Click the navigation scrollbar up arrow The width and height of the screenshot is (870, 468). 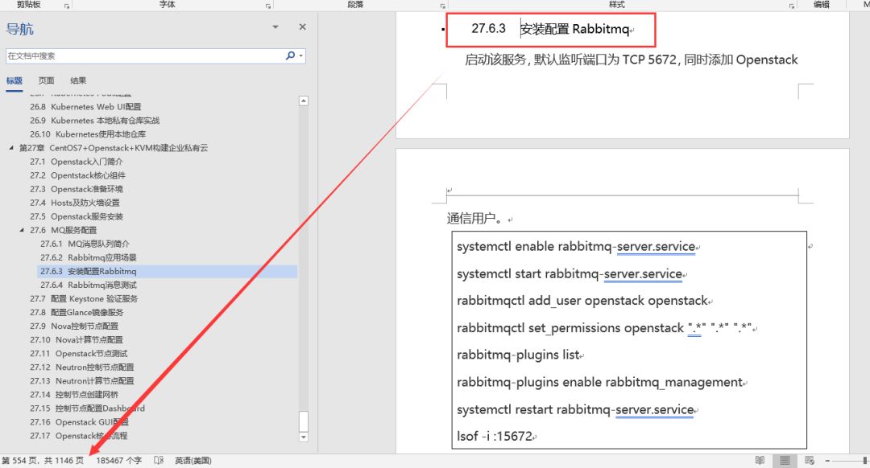(304, 101)
